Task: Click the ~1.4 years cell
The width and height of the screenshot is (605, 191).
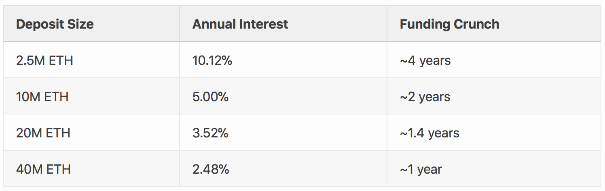Action: [494, 133]
